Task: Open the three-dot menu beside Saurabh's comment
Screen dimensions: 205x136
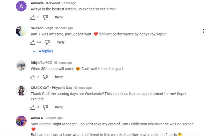Action: point(203,31)
